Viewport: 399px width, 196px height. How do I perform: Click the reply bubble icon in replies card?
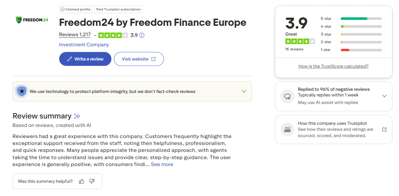coord(287,96)
